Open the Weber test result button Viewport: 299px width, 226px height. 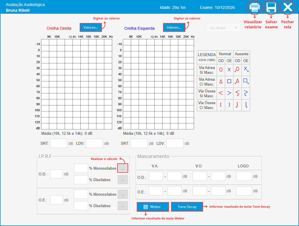(x=153, y=207)
